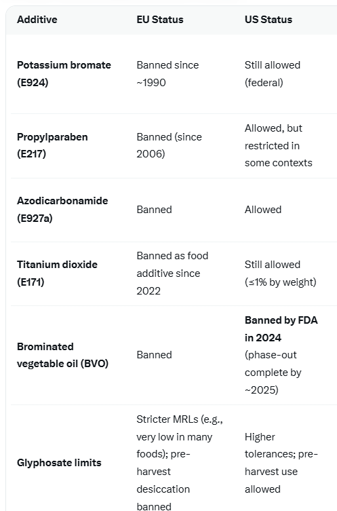Click the EU Status column header
This screenshot has height=511, width=337.
160,20
